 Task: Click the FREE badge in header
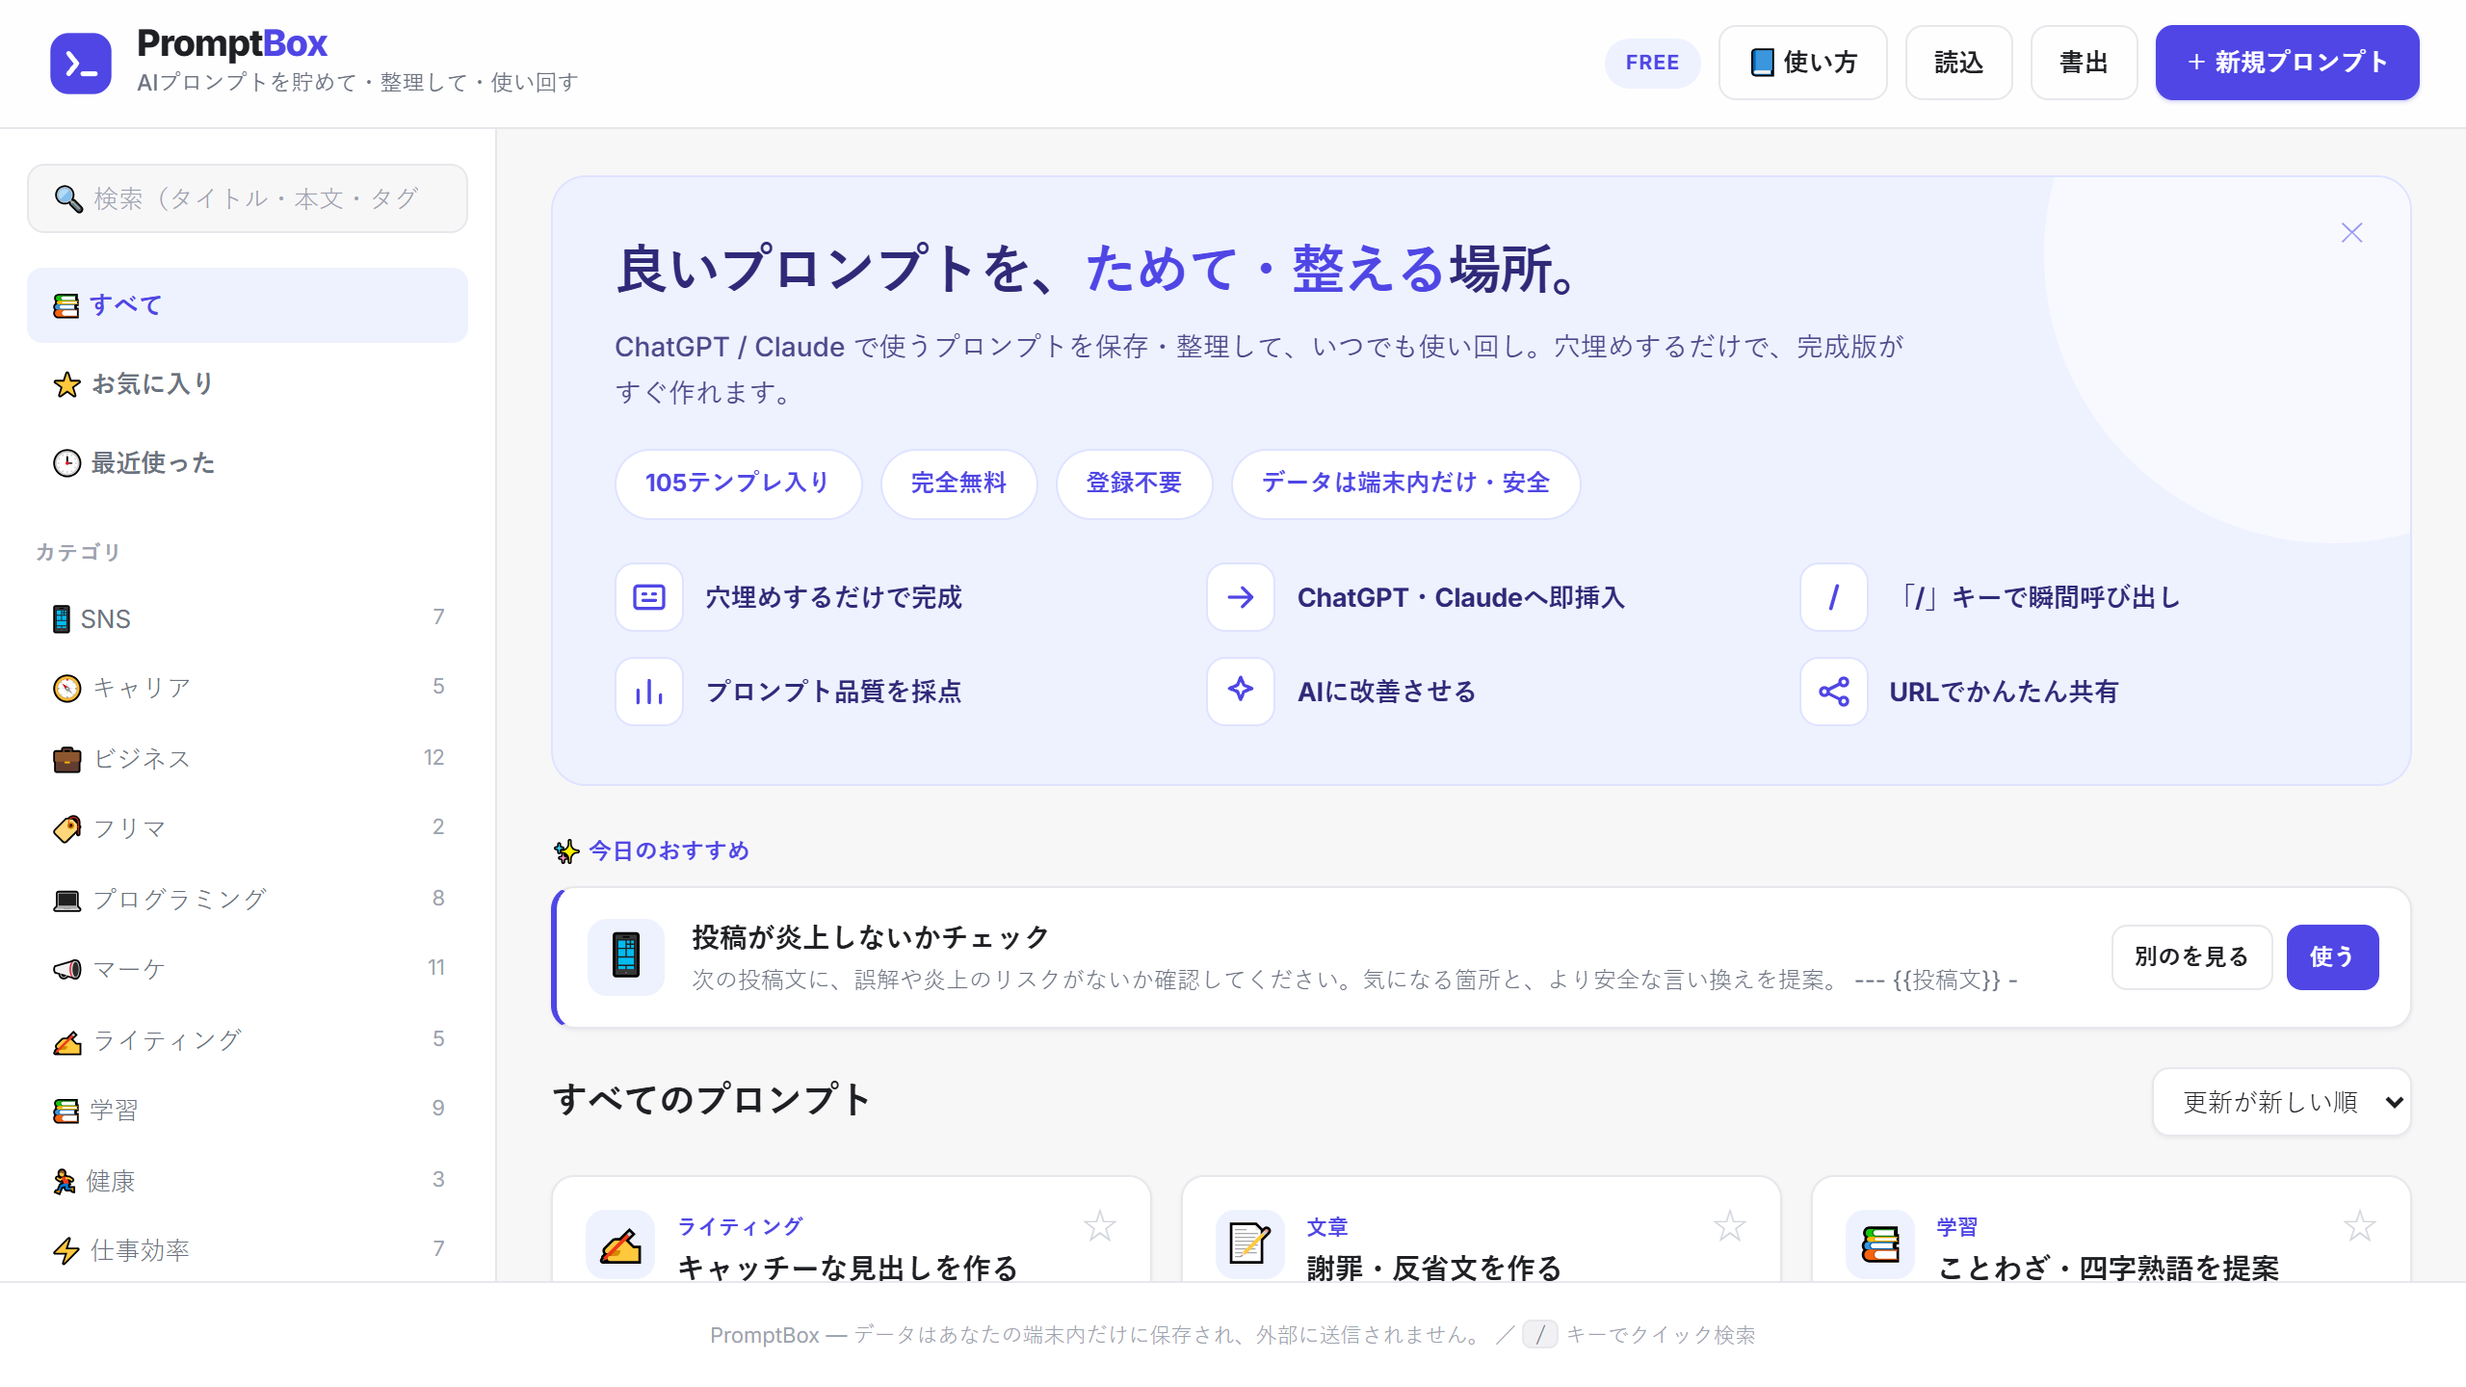(x=1652, y=63)
